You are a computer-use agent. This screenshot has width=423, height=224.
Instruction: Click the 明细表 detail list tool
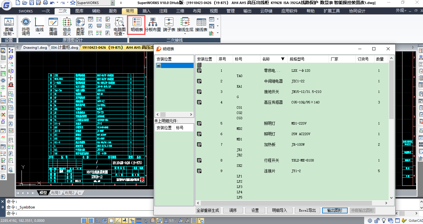(137, 25)
